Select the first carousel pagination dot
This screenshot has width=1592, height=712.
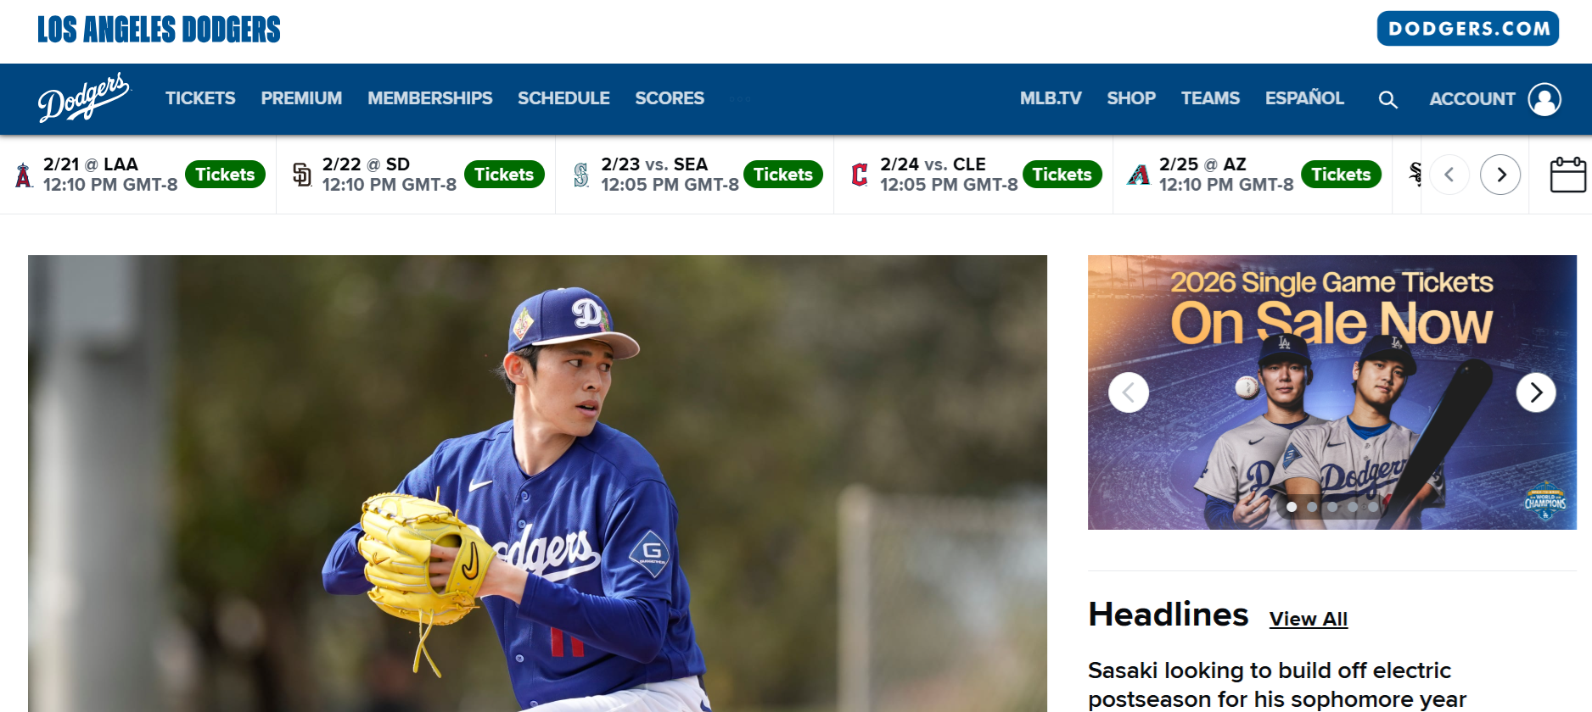1292,507
